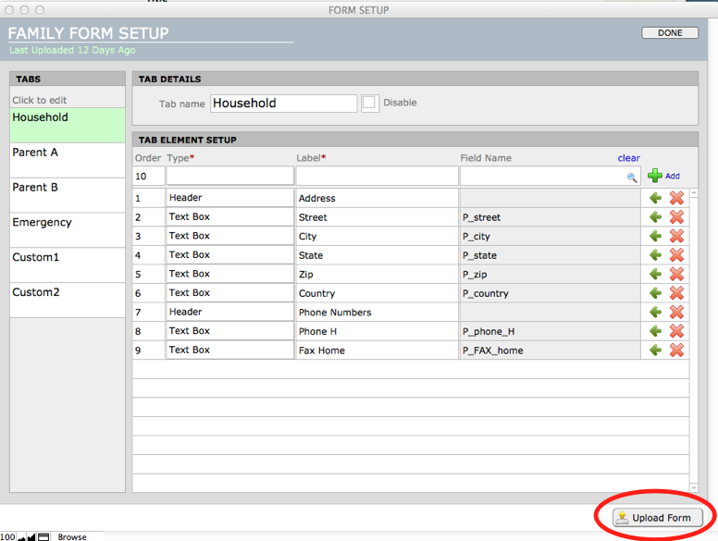Image resolution: width=718 pixels, height=541 pixels.
Task: Delete the Street row with red X
Action: pos(676,216)
